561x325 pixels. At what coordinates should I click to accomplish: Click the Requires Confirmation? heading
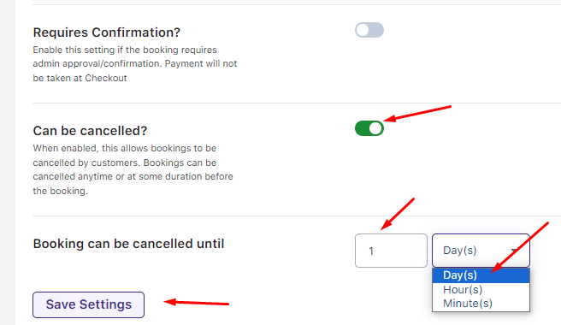pos(107,32)
